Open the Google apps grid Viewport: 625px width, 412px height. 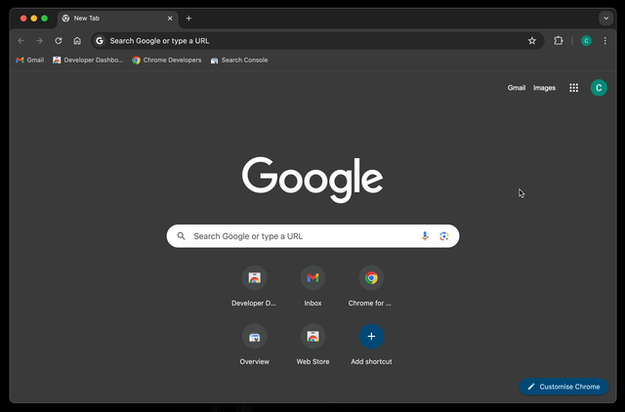[574, 88]
